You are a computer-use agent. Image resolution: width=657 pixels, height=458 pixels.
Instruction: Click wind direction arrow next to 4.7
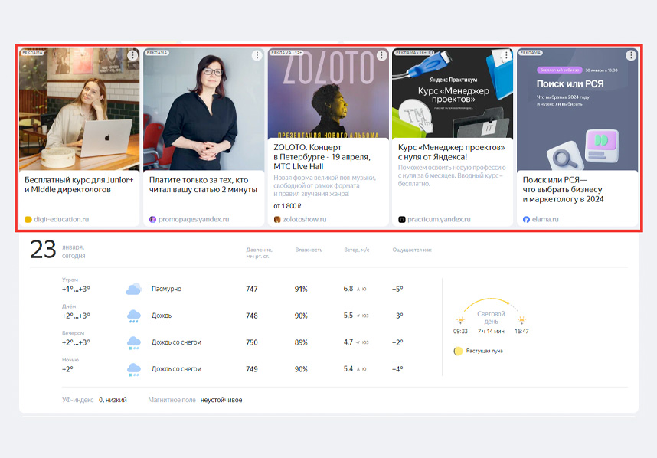[x=358, y=342]
